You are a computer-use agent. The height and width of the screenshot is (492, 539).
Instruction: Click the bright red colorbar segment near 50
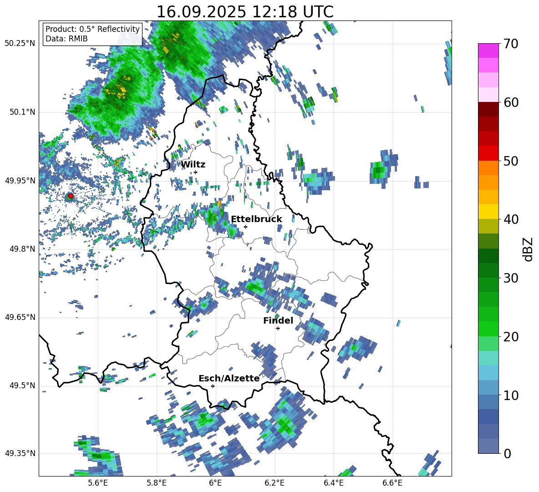tap(488, 153)
